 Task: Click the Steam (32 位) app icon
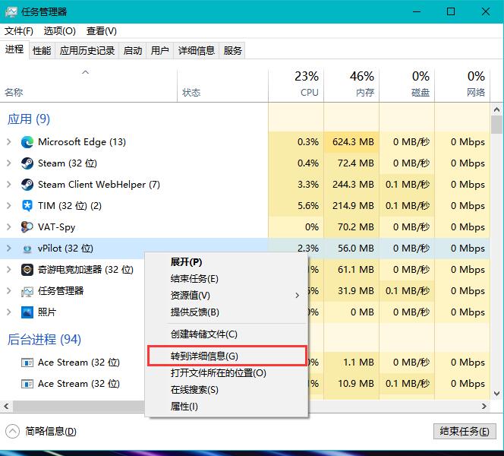coord(27,163)
